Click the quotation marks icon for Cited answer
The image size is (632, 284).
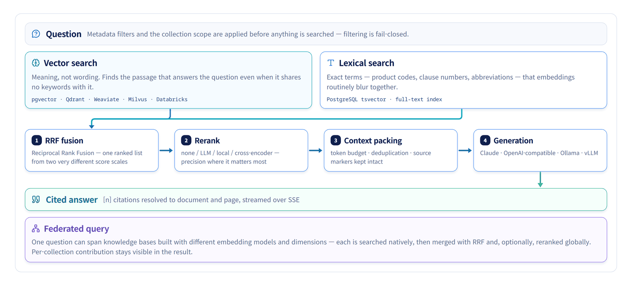point(36,200)
